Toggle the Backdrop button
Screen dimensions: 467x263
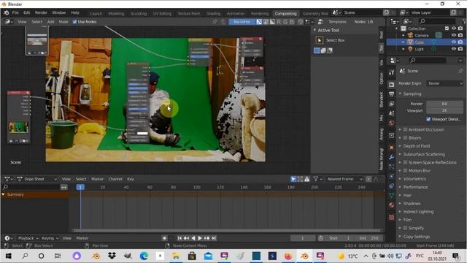pyautogui.click(x=242, y=22)
